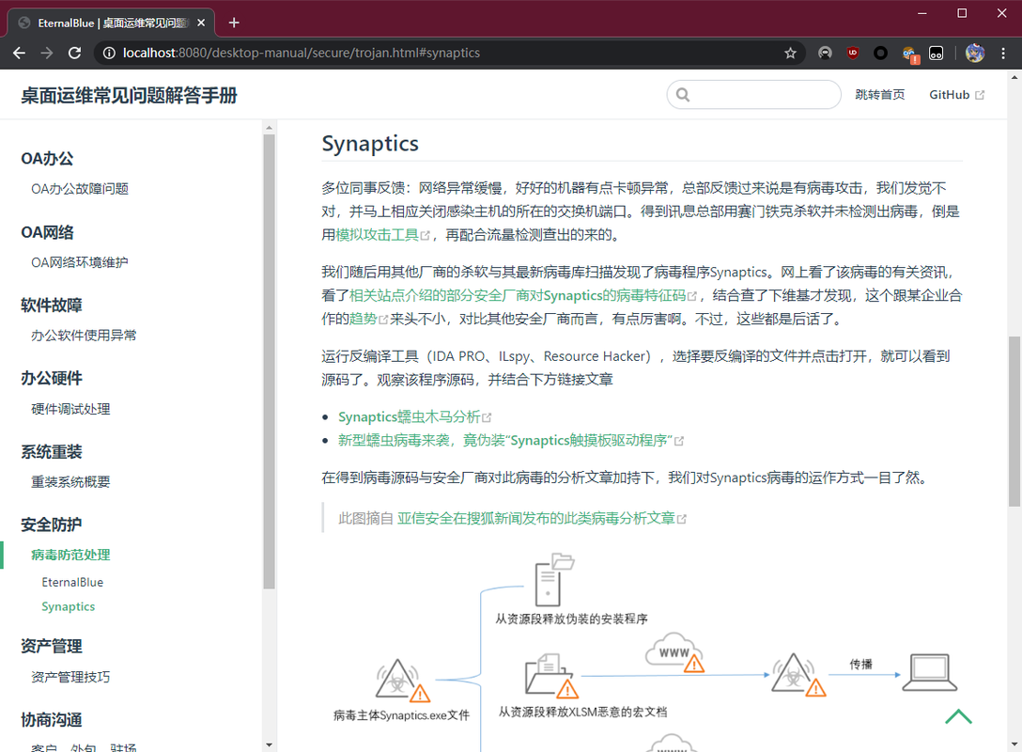The height and width of the screenshot is (752, 1022).
Task: Open the 趋势 link
Action: (x=368, y=319)
